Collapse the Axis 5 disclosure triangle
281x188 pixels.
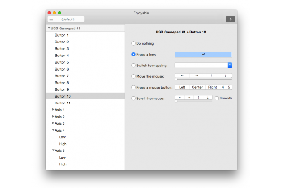click(x=53, y=150)
